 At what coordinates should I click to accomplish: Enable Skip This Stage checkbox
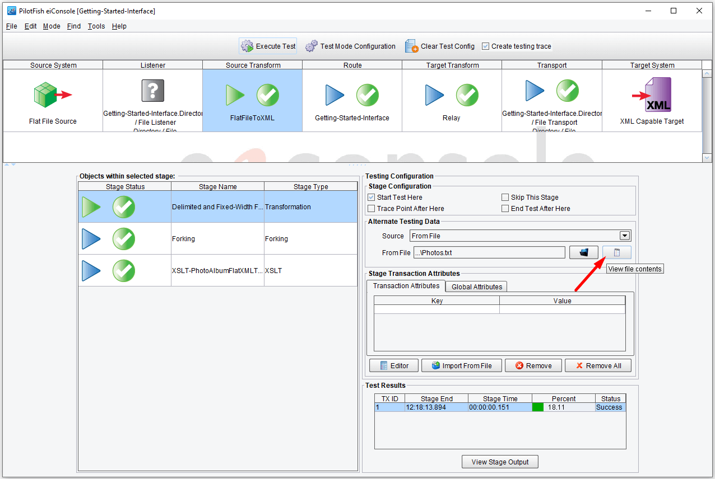[505, 198]
